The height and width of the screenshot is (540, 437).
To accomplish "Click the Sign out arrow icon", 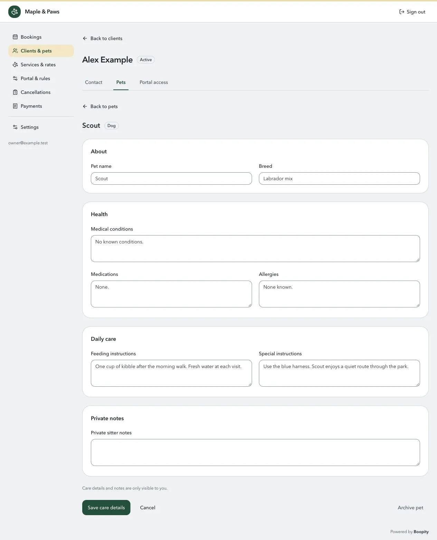I will [x=402, y=12].
